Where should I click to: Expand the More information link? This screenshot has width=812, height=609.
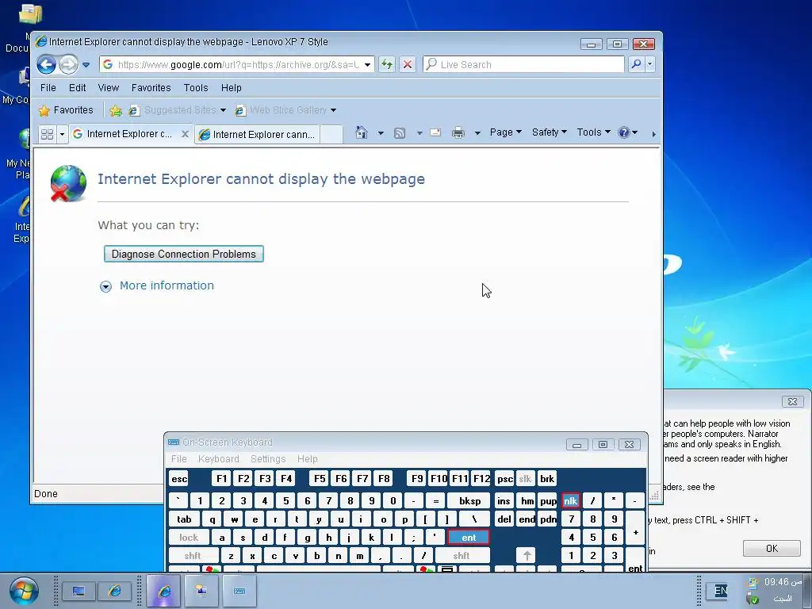167,285
